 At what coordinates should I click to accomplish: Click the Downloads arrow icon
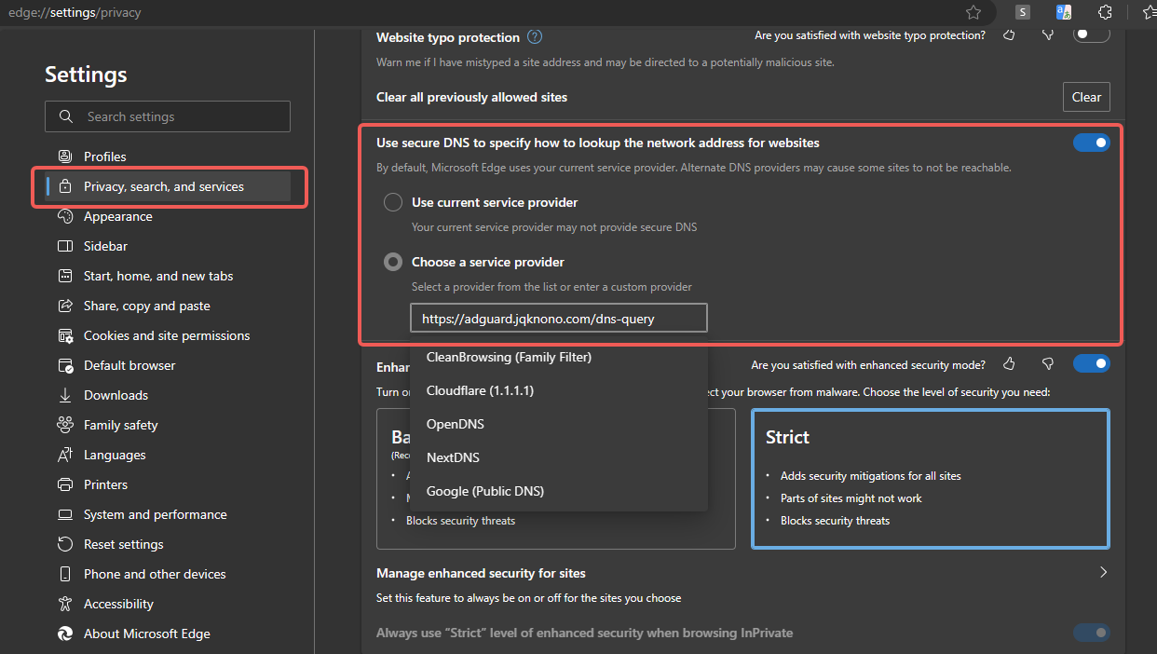(65, 395)
